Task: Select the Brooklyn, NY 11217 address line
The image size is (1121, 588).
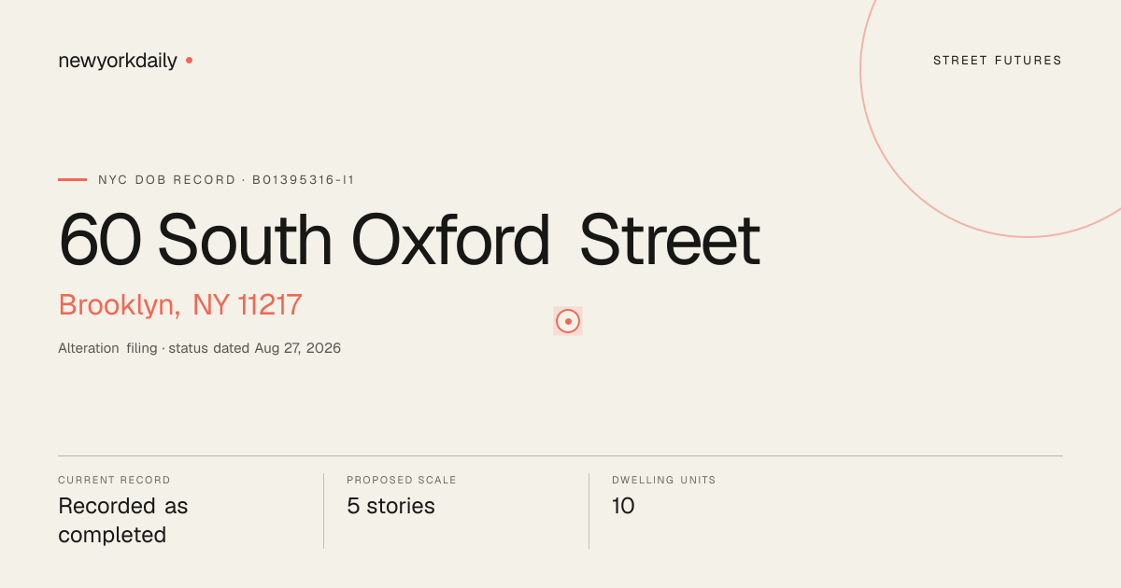Action: pyautogui.click(x=180, y=305)
